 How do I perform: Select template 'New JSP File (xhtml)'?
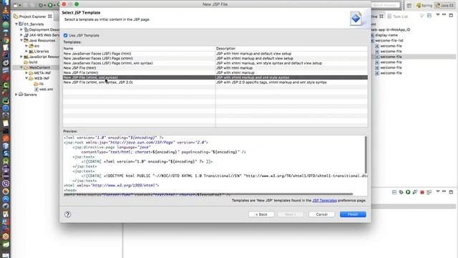215,72
